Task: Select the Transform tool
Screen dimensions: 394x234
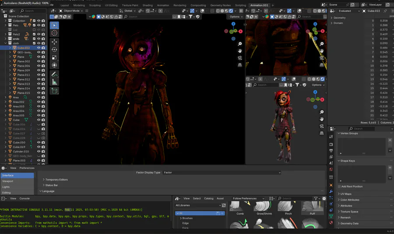Action: click(x=55, y=65)
